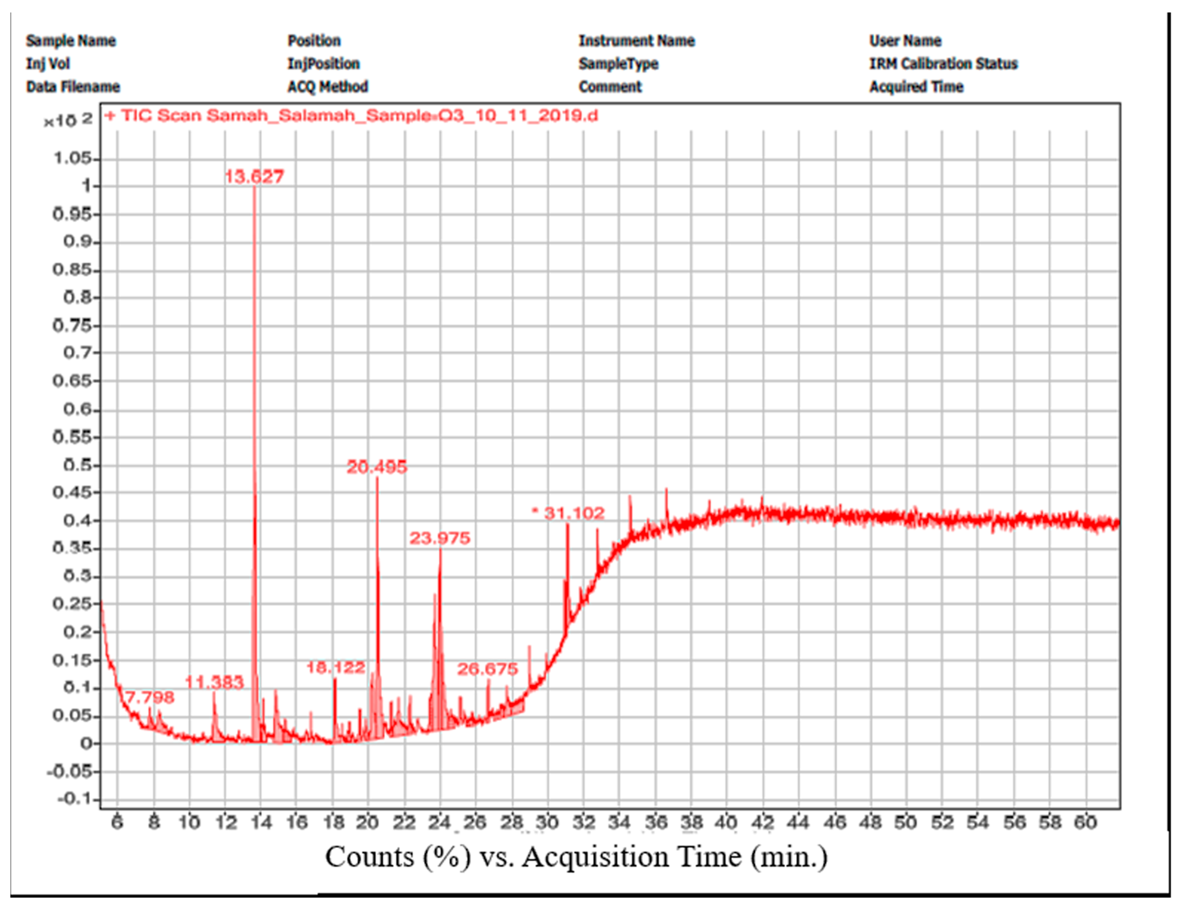
Task: Click the Acquired Time label
Action: coord(916,87)
